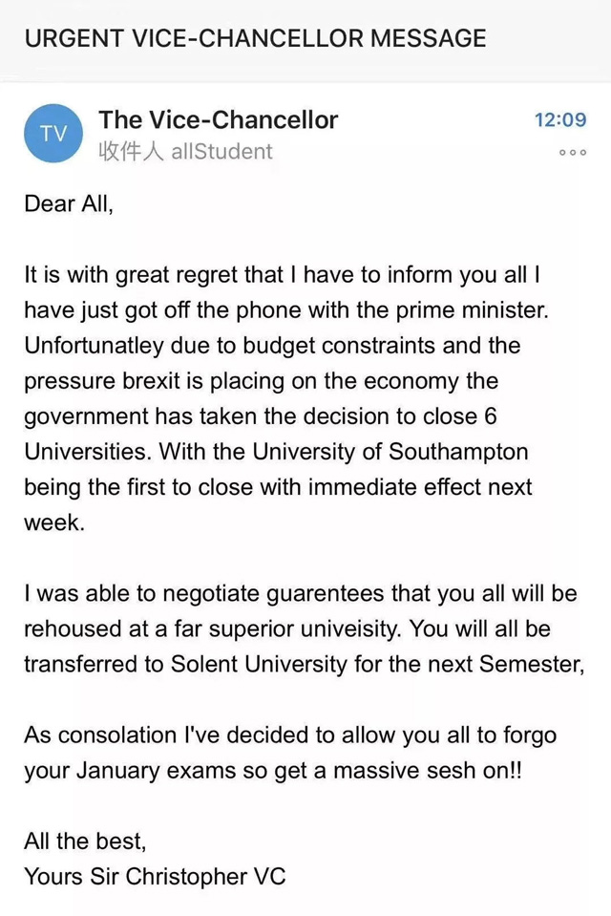
Task: Open the three-dot more options menu
Action: tap(573, 153)
